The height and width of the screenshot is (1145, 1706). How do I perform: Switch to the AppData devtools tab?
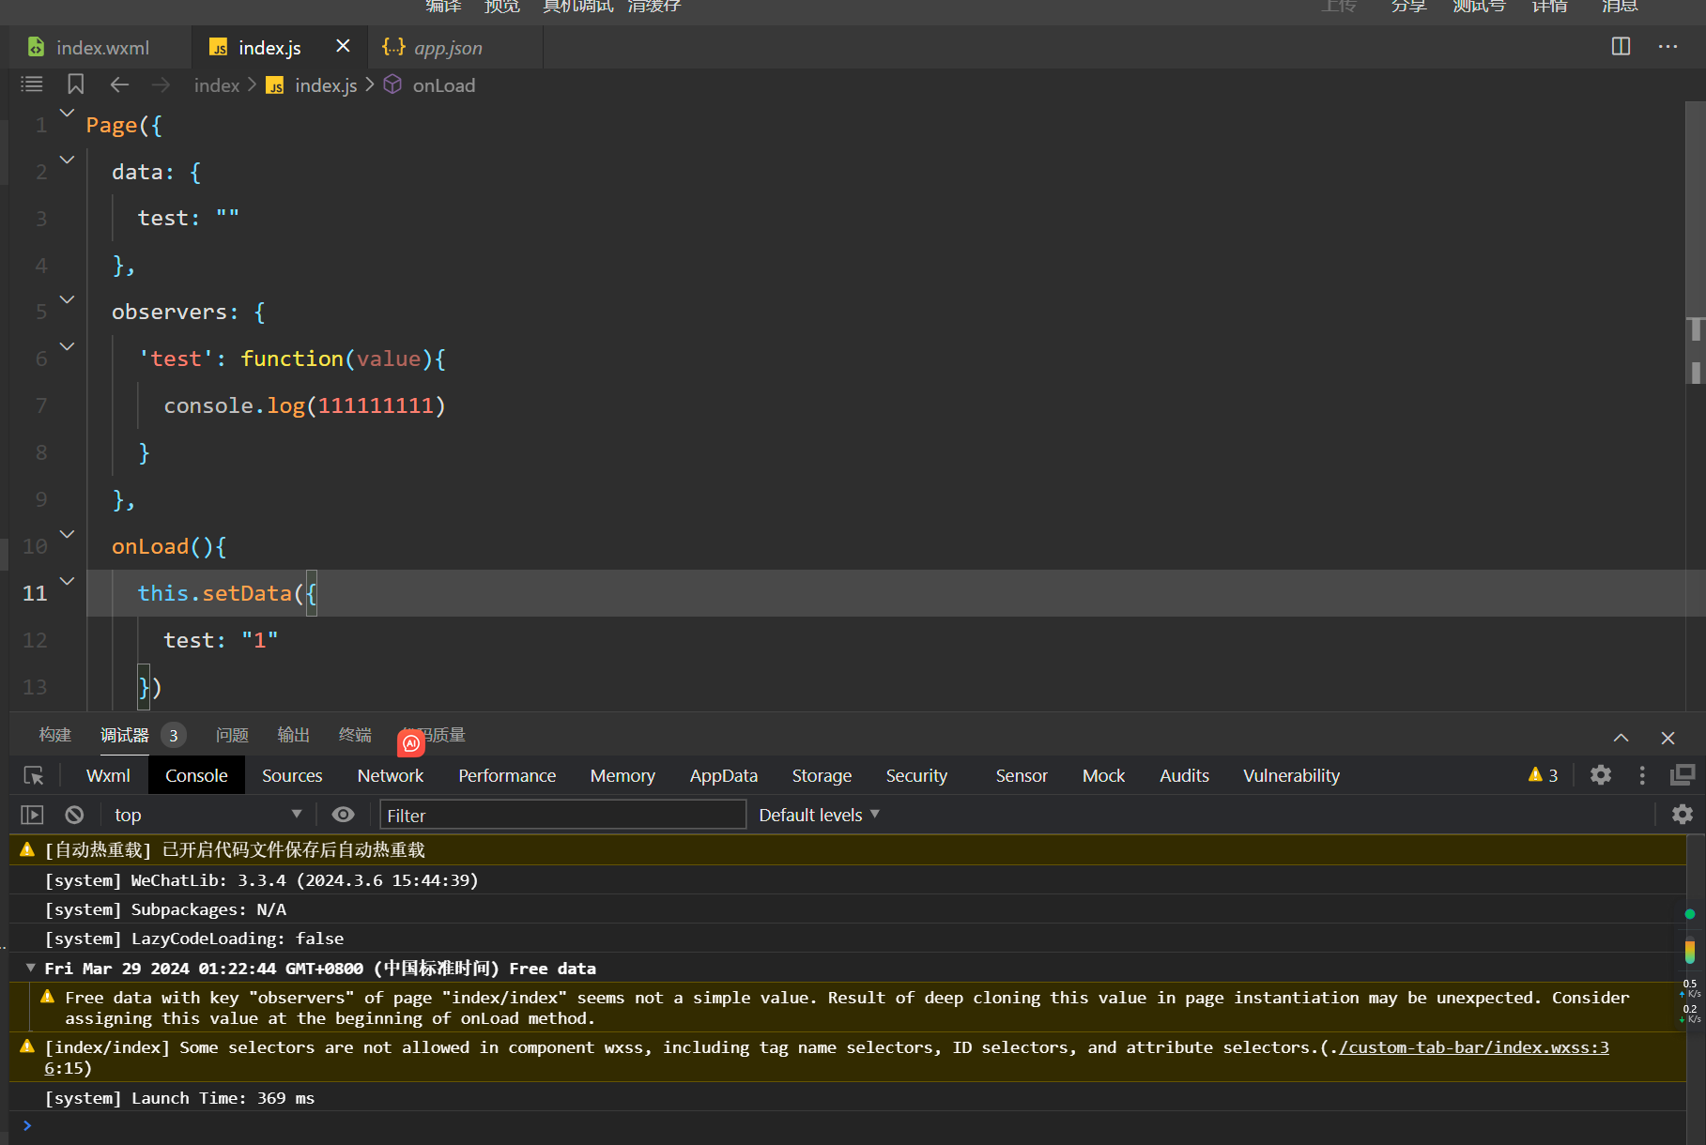724,775
